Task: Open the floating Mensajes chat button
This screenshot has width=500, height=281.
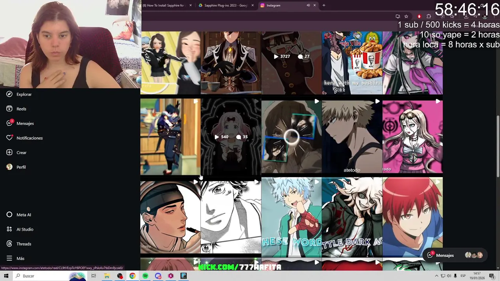Action: point(455,255)
